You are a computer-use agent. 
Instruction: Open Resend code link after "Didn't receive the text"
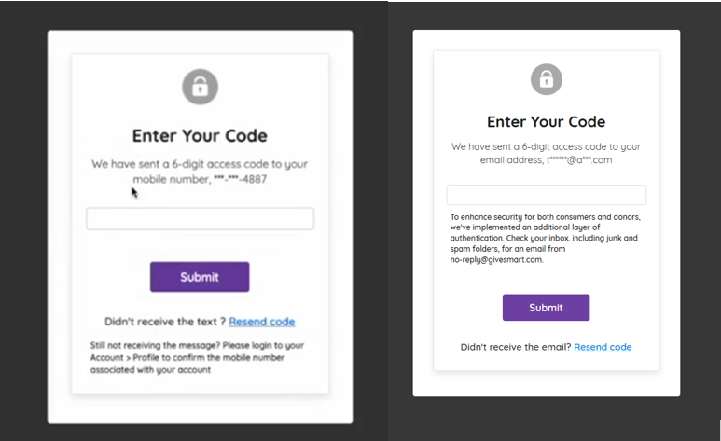pyautogui.click(x=261, y=322)
